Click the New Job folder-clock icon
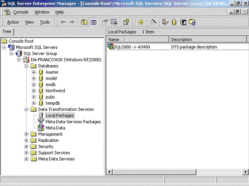The width and height of the screenshot is (249, 186). (192, 22)
